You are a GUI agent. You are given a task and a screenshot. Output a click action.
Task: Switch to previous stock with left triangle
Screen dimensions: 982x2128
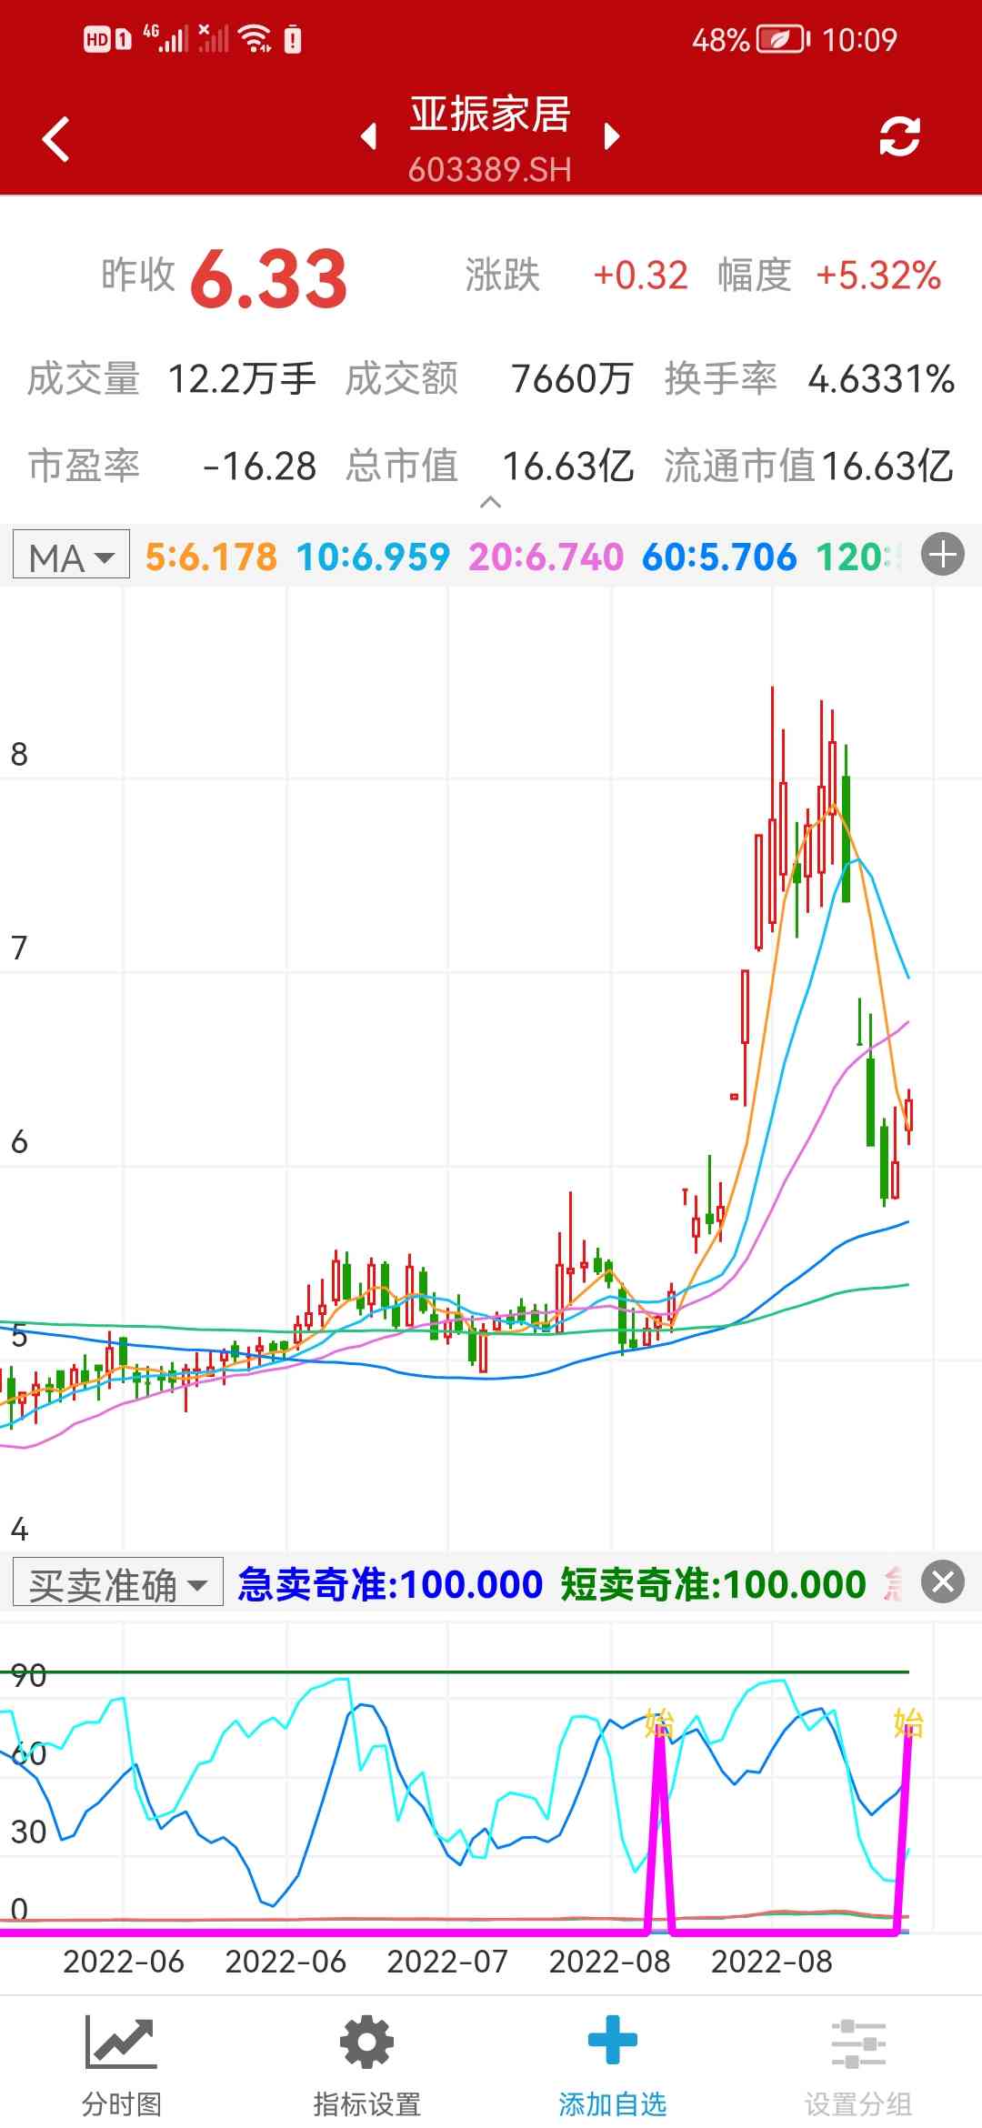click(x=368, y=136)
